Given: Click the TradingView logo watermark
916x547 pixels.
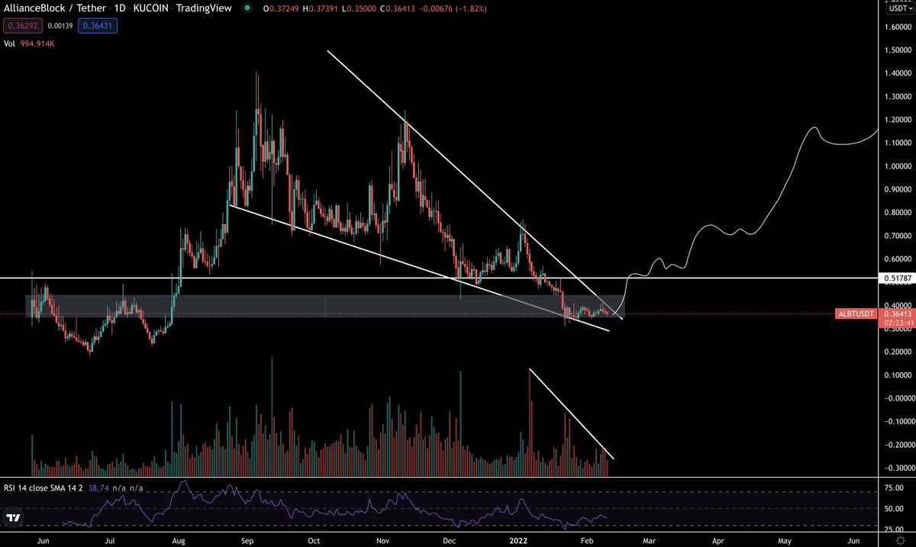Looking at the screenshot, I should [x=13, y=518].
